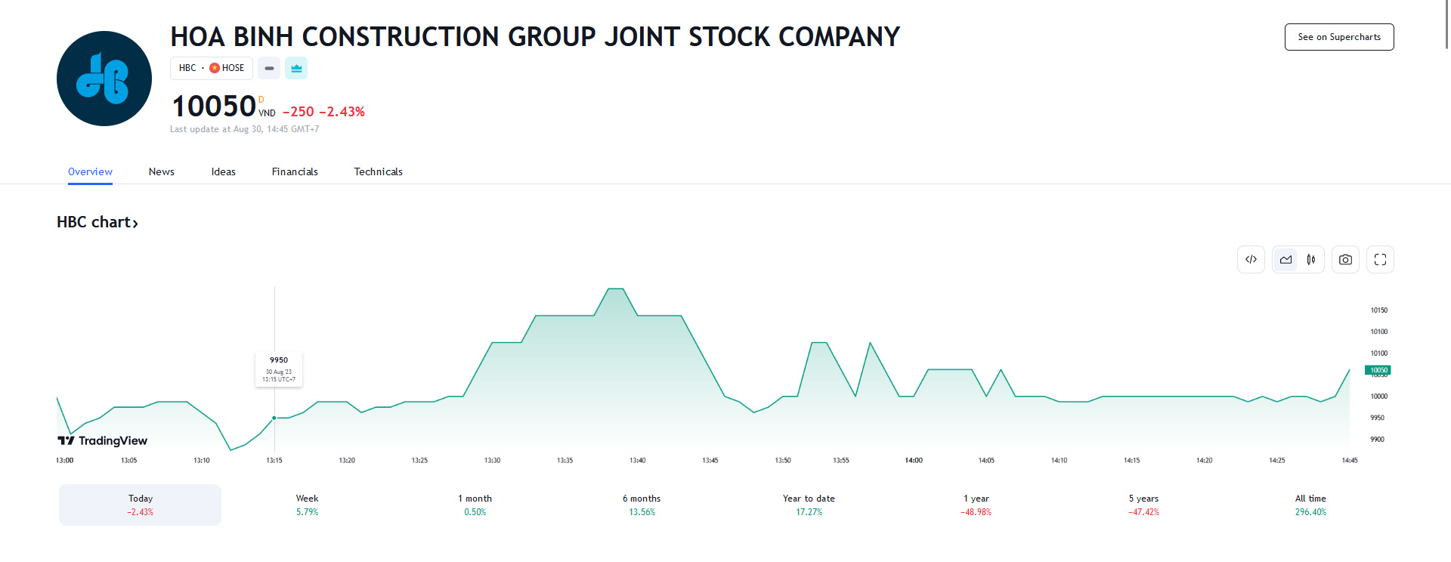This screenshot has height=562, width=1451.
Task: Switch to the Ideas tab
Action: click(x=224, y=171)
